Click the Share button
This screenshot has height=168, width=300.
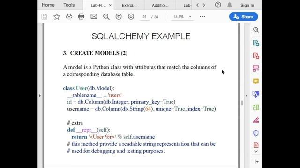244,17
